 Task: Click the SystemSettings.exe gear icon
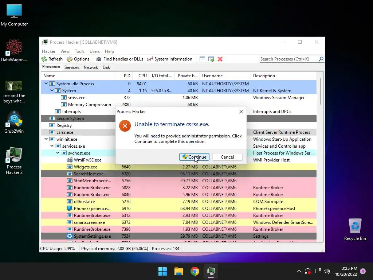[x=70, y=236]
